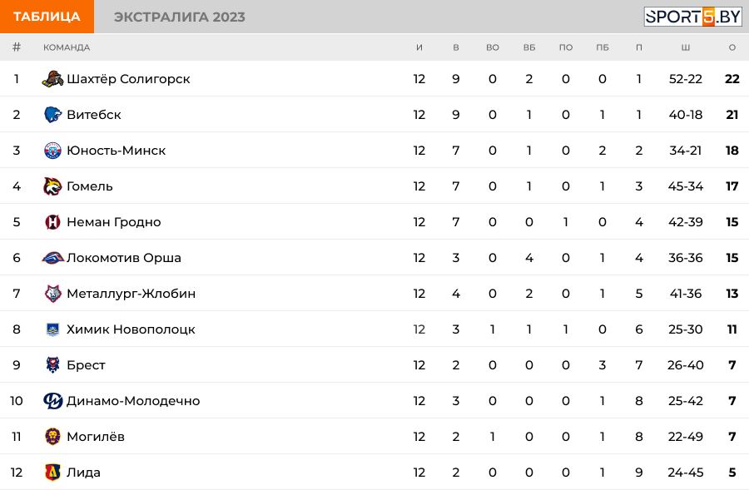Click the Динамо-Молодечно logo
Viewport: 749px width, 490px height.
(52, 401)
